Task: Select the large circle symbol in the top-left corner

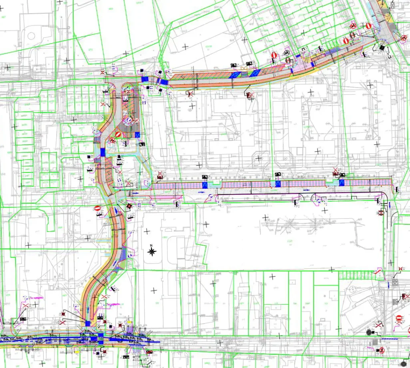Action: click(x=31, y=36)
